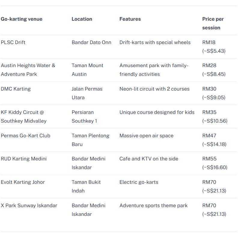Click the Bandar Dato Onn location

pos(92,42)
